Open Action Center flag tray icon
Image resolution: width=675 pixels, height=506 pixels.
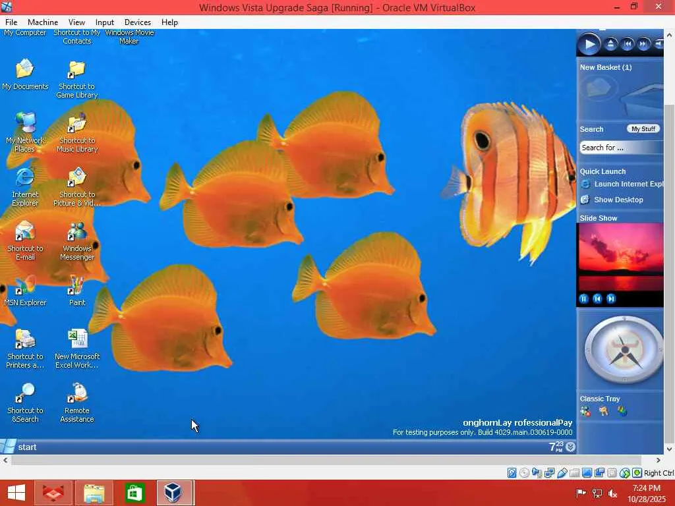point(581,493)
